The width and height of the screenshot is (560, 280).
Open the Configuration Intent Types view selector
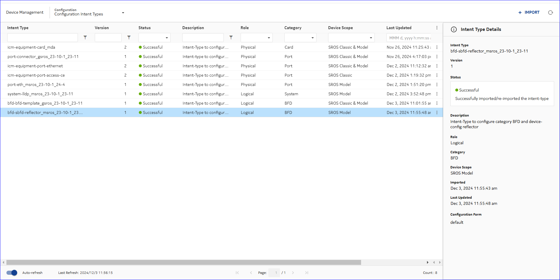click(x=123, y=13)
